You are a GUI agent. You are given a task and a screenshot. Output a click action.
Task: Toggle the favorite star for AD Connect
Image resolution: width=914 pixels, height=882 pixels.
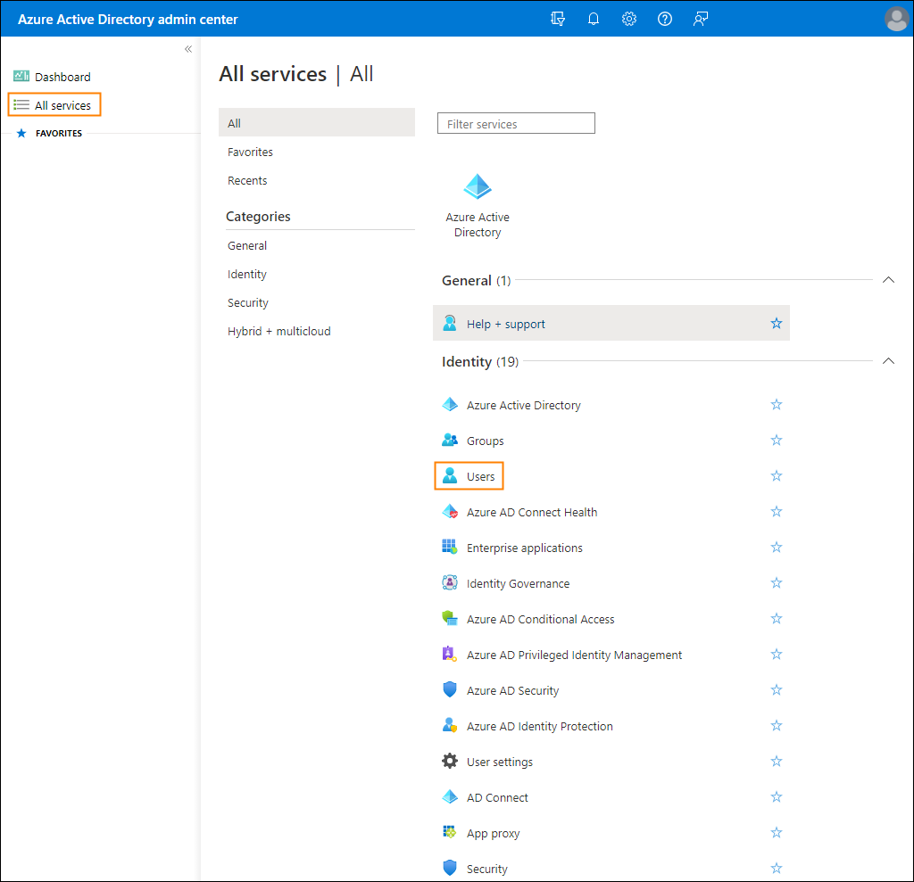[x=777, y=796]
